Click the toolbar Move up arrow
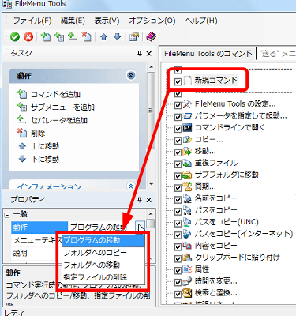The height and width of the screenshot is (316, 296). coord(104,37)
